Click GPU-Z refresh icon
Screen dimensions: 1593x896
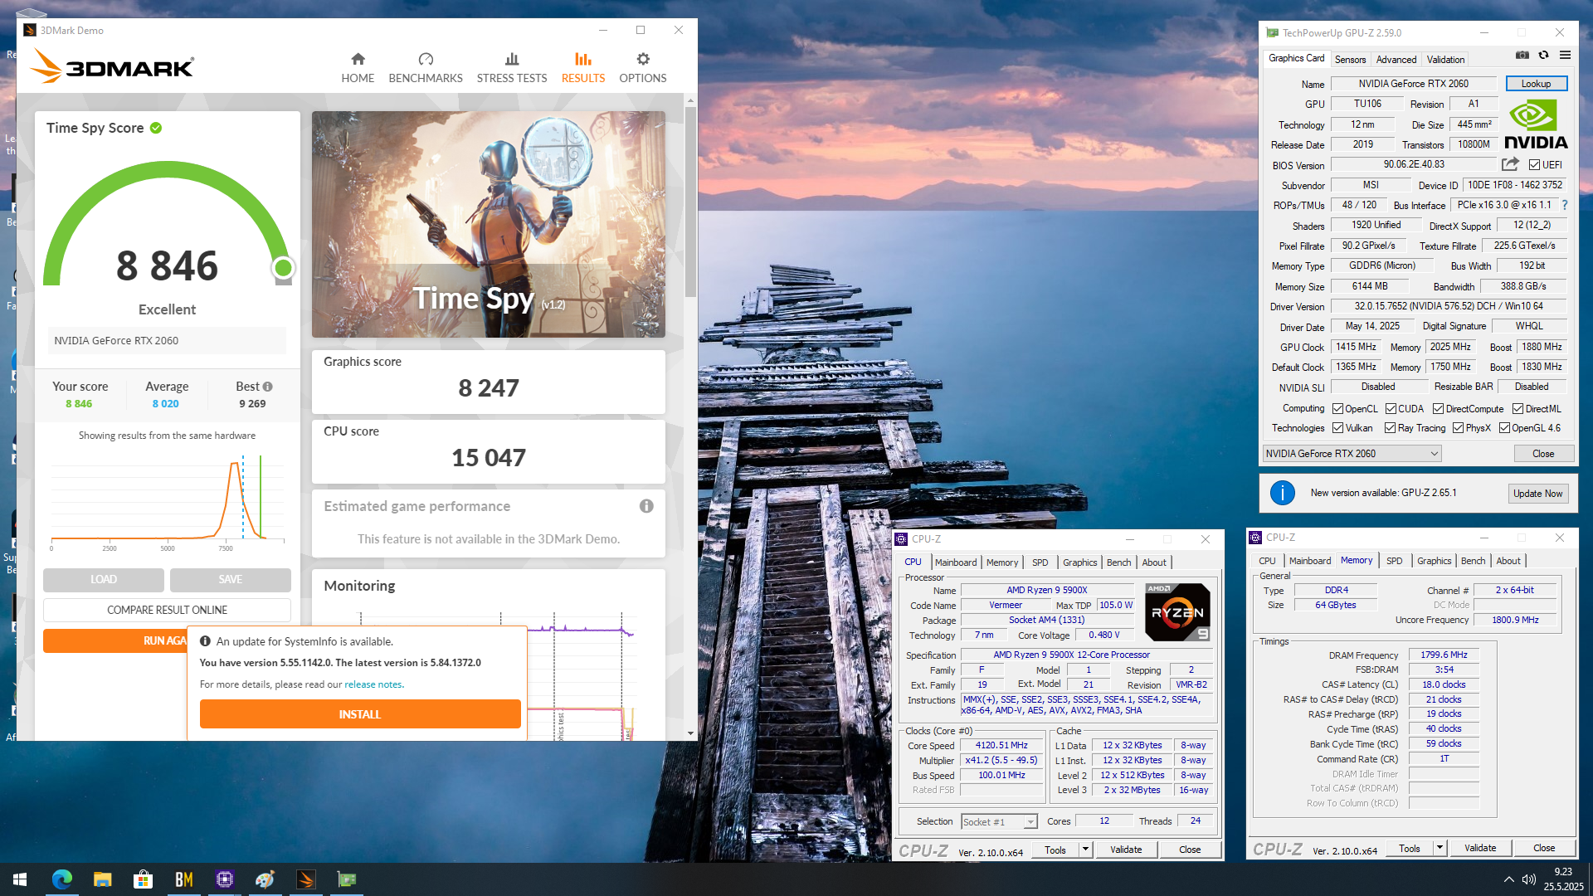(x=1544, y=56)
